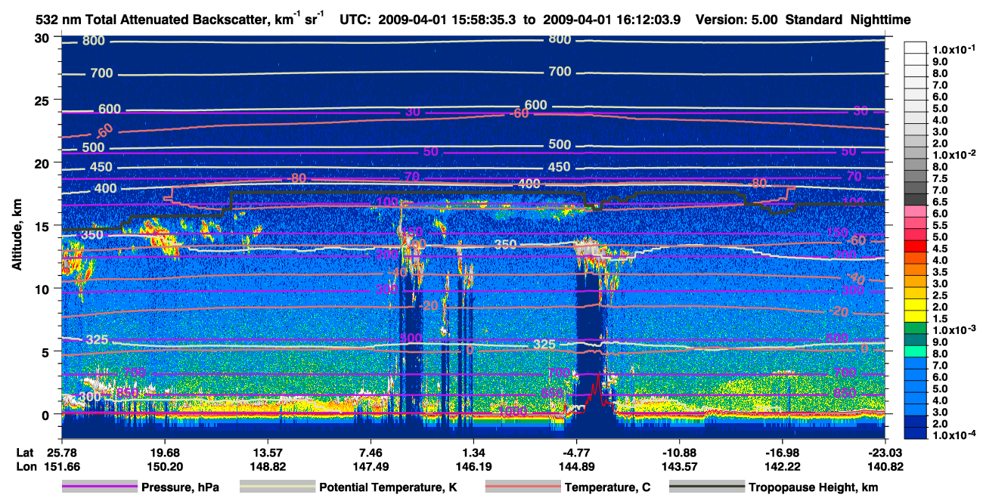Click the longitude value 151.66
The height and width of the screenshot is (504, 983).
(x=63, y=465)
